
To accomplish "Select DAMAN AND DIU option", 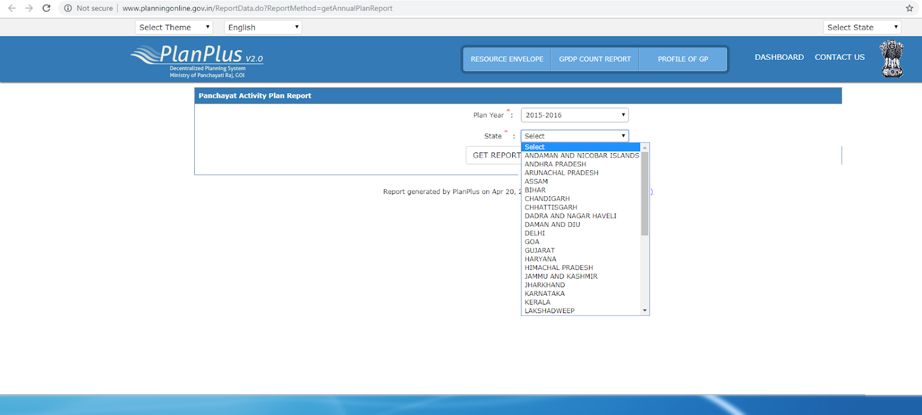I will pyautogui.click(x=580, y=224).
